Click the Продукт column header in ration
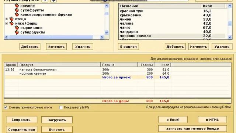Viewport: 236px width, 133px height. coord(59,65)
